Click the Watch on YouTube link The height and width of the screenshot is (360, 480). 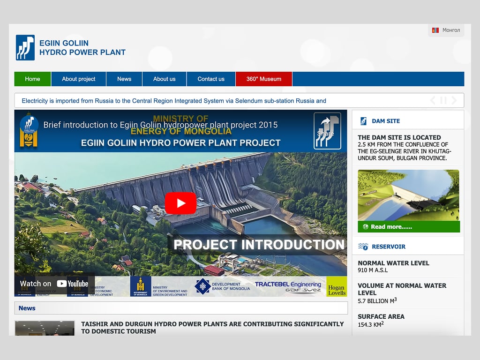point(54,284)
